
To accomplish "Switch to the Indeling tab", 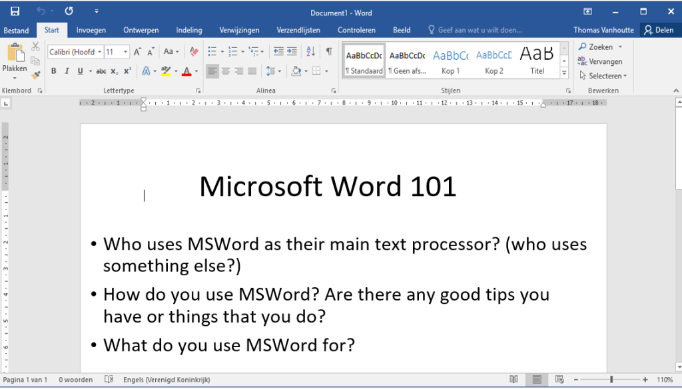I will (x=188, y=30).
